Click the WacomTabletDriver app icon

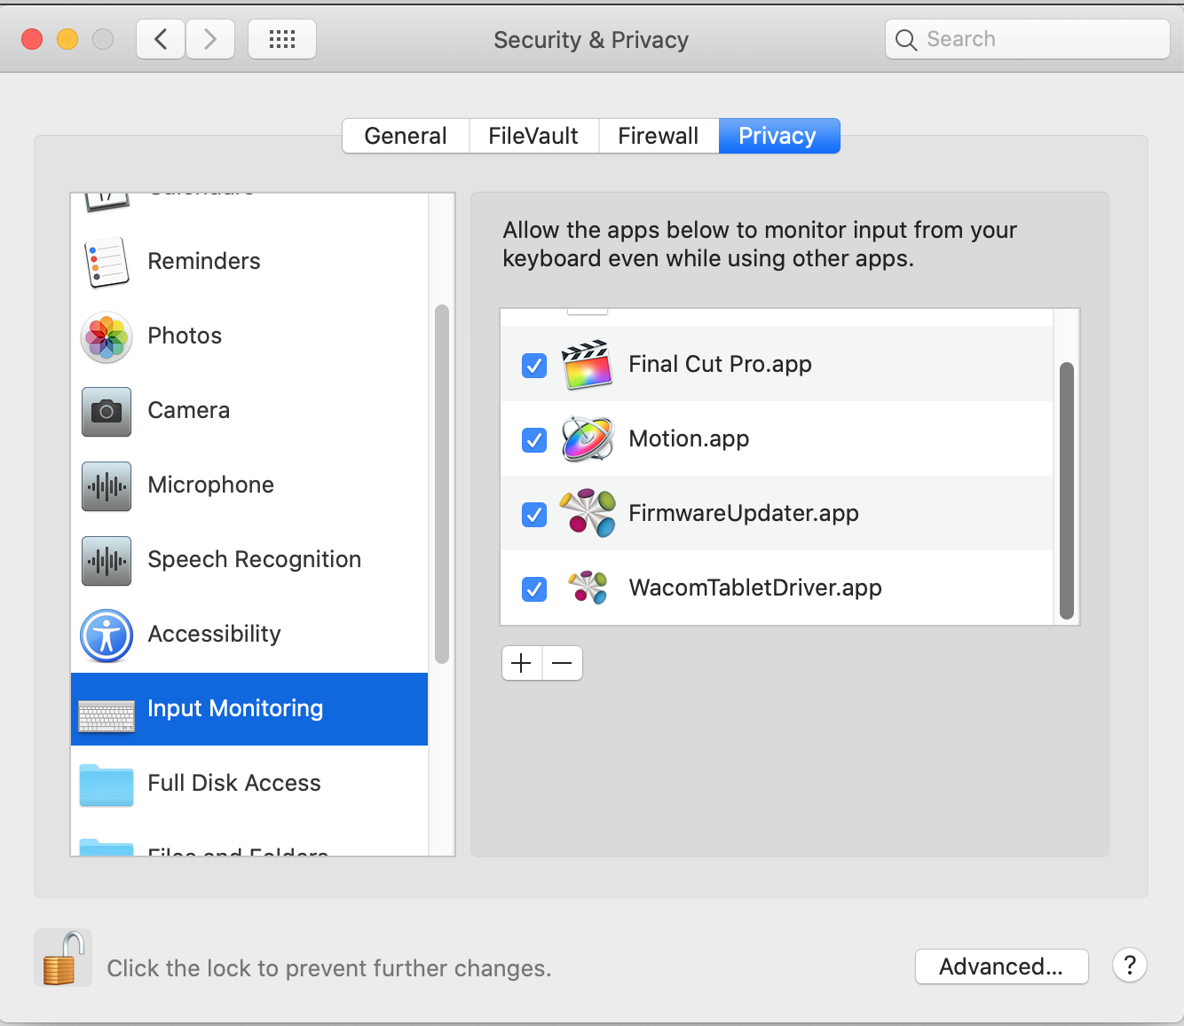(588, 588)
